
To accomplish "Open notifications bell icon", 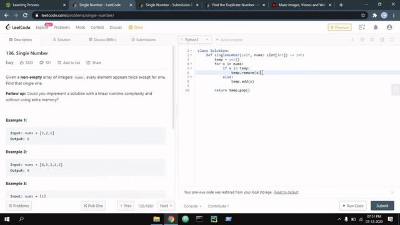I will click(x=376, y=27).
